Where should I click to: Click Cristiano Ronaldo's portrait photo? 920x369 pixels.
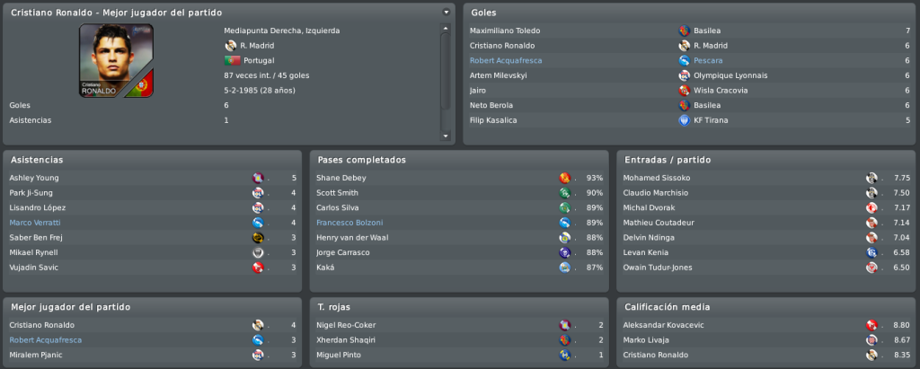click(116, 60)
